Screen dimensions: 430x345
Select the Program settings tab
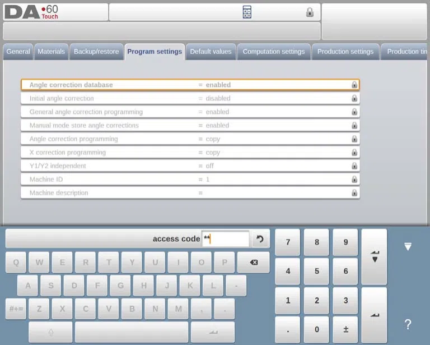[155, 52]
